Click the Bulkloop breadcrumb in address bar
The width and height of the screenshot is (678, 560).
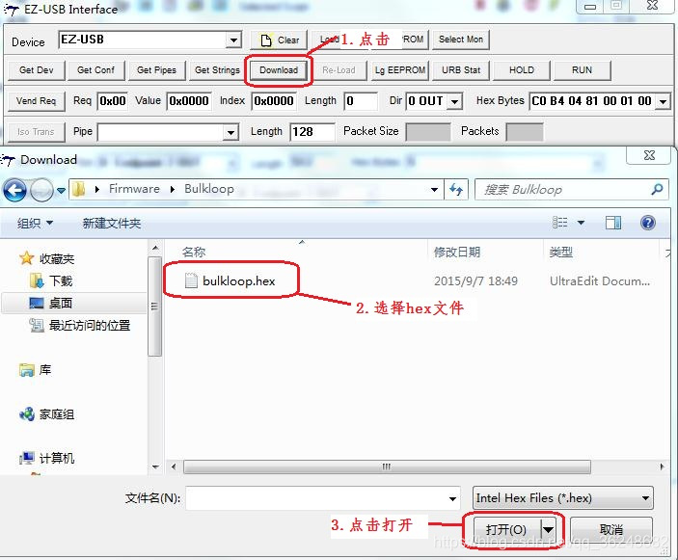pyautogui.click(x=209, y=189)
